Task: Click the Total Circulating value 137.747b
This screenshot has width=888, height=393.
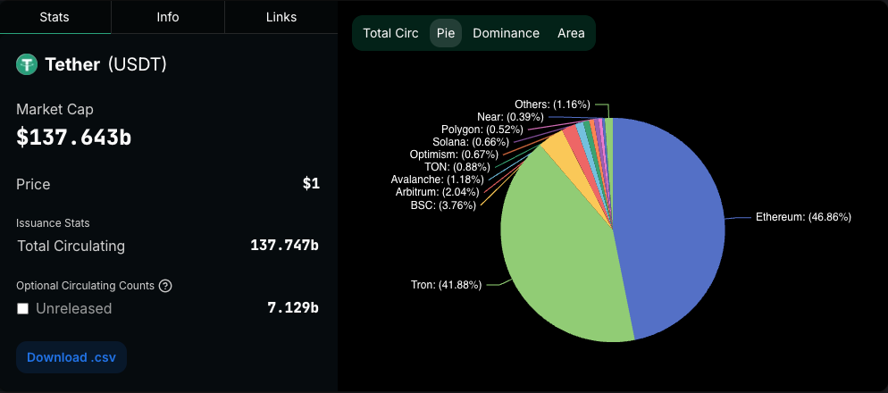Action: 284,246
